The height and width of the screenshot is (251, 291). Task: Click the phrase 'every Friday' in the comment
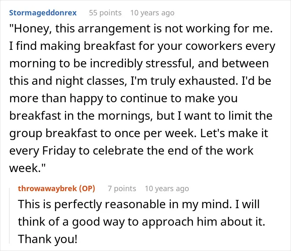point(42,151)
